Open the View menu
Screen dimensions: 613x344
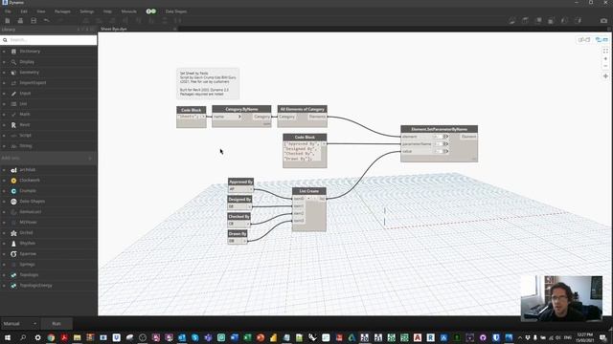[40, 11]
